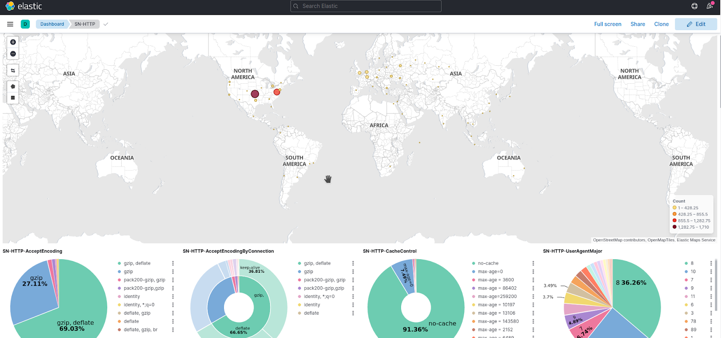
Task: Select the draw polygon shape map tool
Action: 13,86
